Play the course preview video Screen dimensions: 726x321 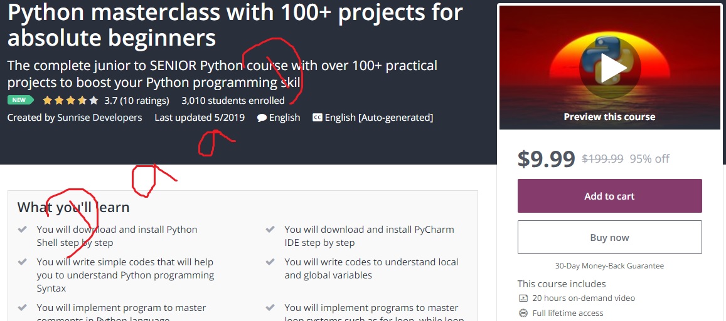(x=610, y=66)
